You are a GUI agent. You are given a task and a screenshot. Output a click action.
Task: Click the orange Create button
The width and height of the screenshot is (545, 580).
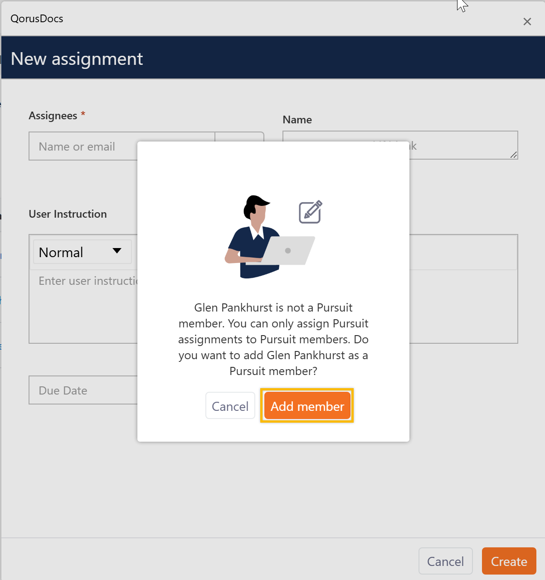(509, 561)
